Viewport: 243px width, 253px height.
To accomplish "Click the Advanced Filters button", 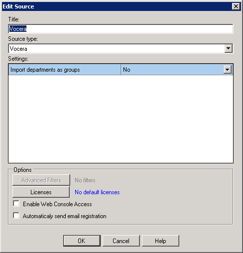I will [x=41, y=180].
